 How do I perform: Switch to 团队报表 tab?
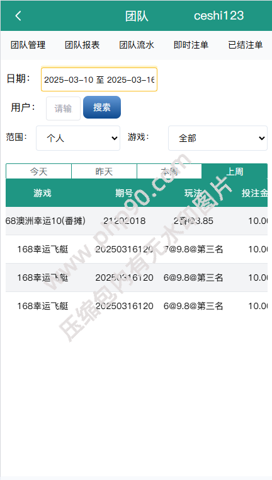[82, 45]
